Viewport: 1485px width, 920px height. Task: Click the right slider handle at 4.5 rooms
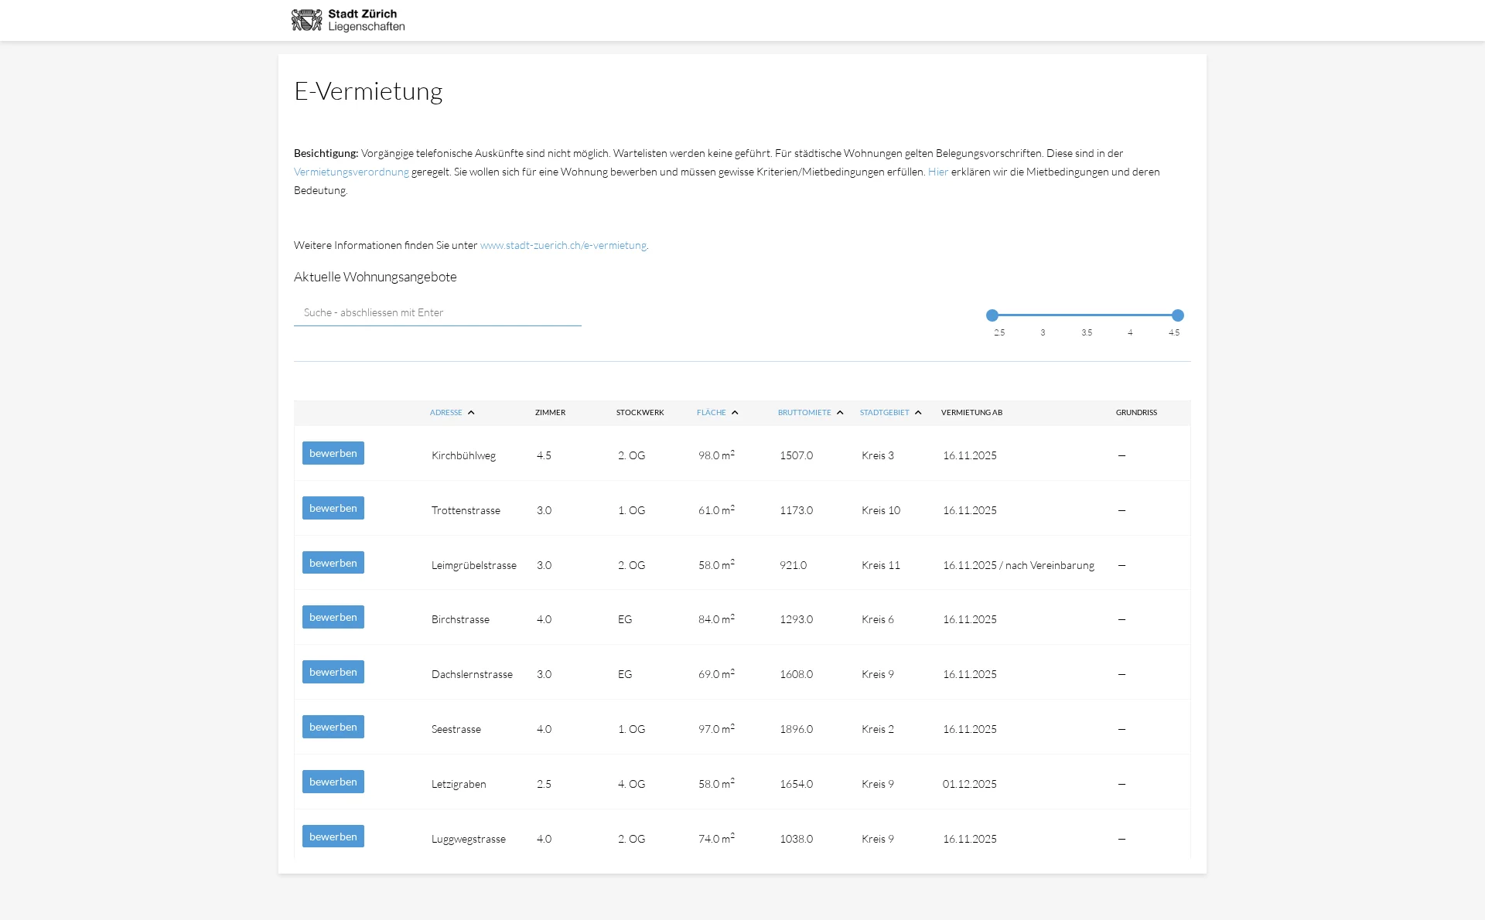point(1178,315)
